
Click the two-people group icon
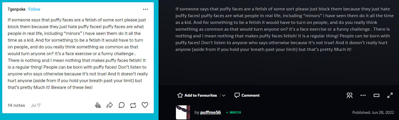(x=350, y=95)
